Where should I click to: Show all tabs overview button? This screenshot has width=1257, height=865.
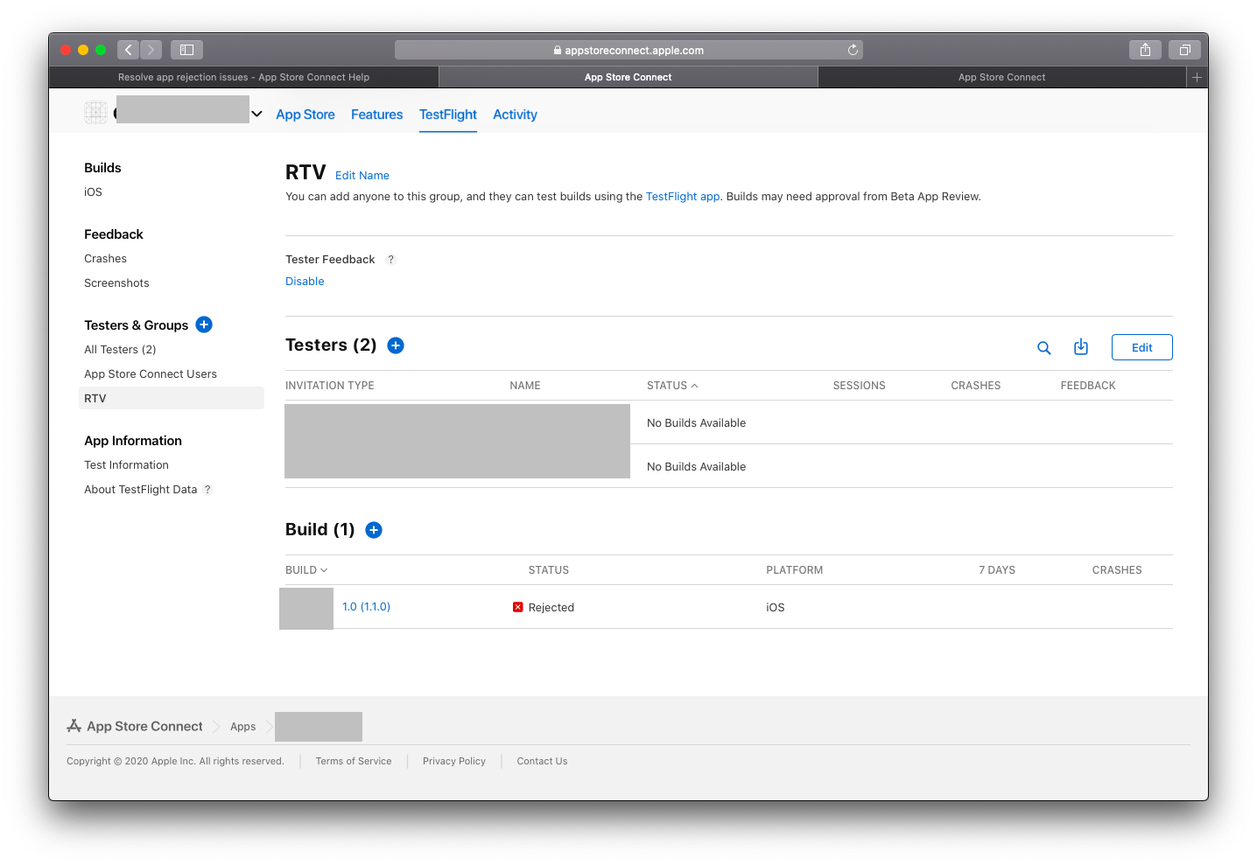tap(1184, 50)
